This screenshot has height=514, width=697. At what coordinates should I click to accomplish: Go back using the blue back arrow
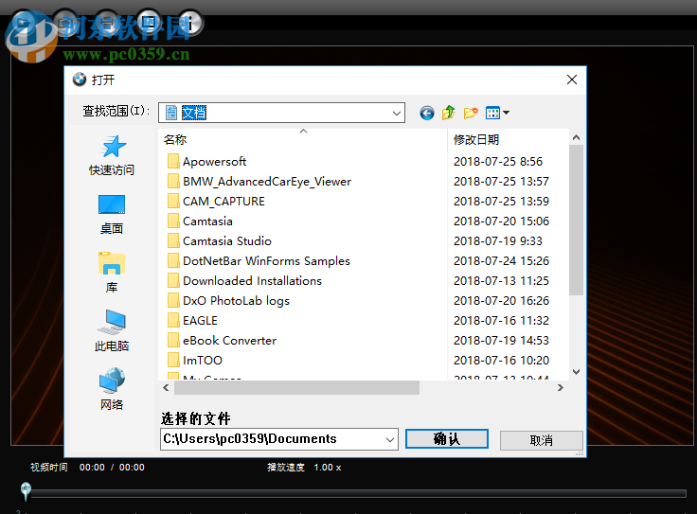(427, 113)
